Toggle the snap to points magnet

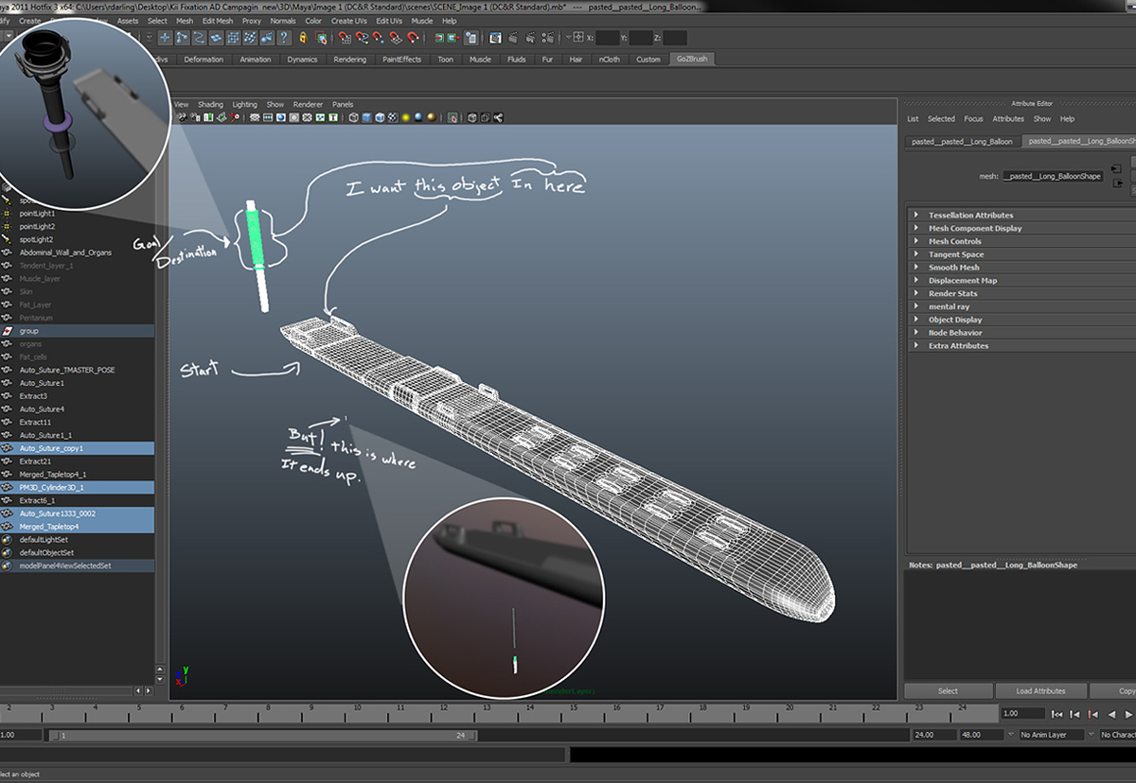379,38
